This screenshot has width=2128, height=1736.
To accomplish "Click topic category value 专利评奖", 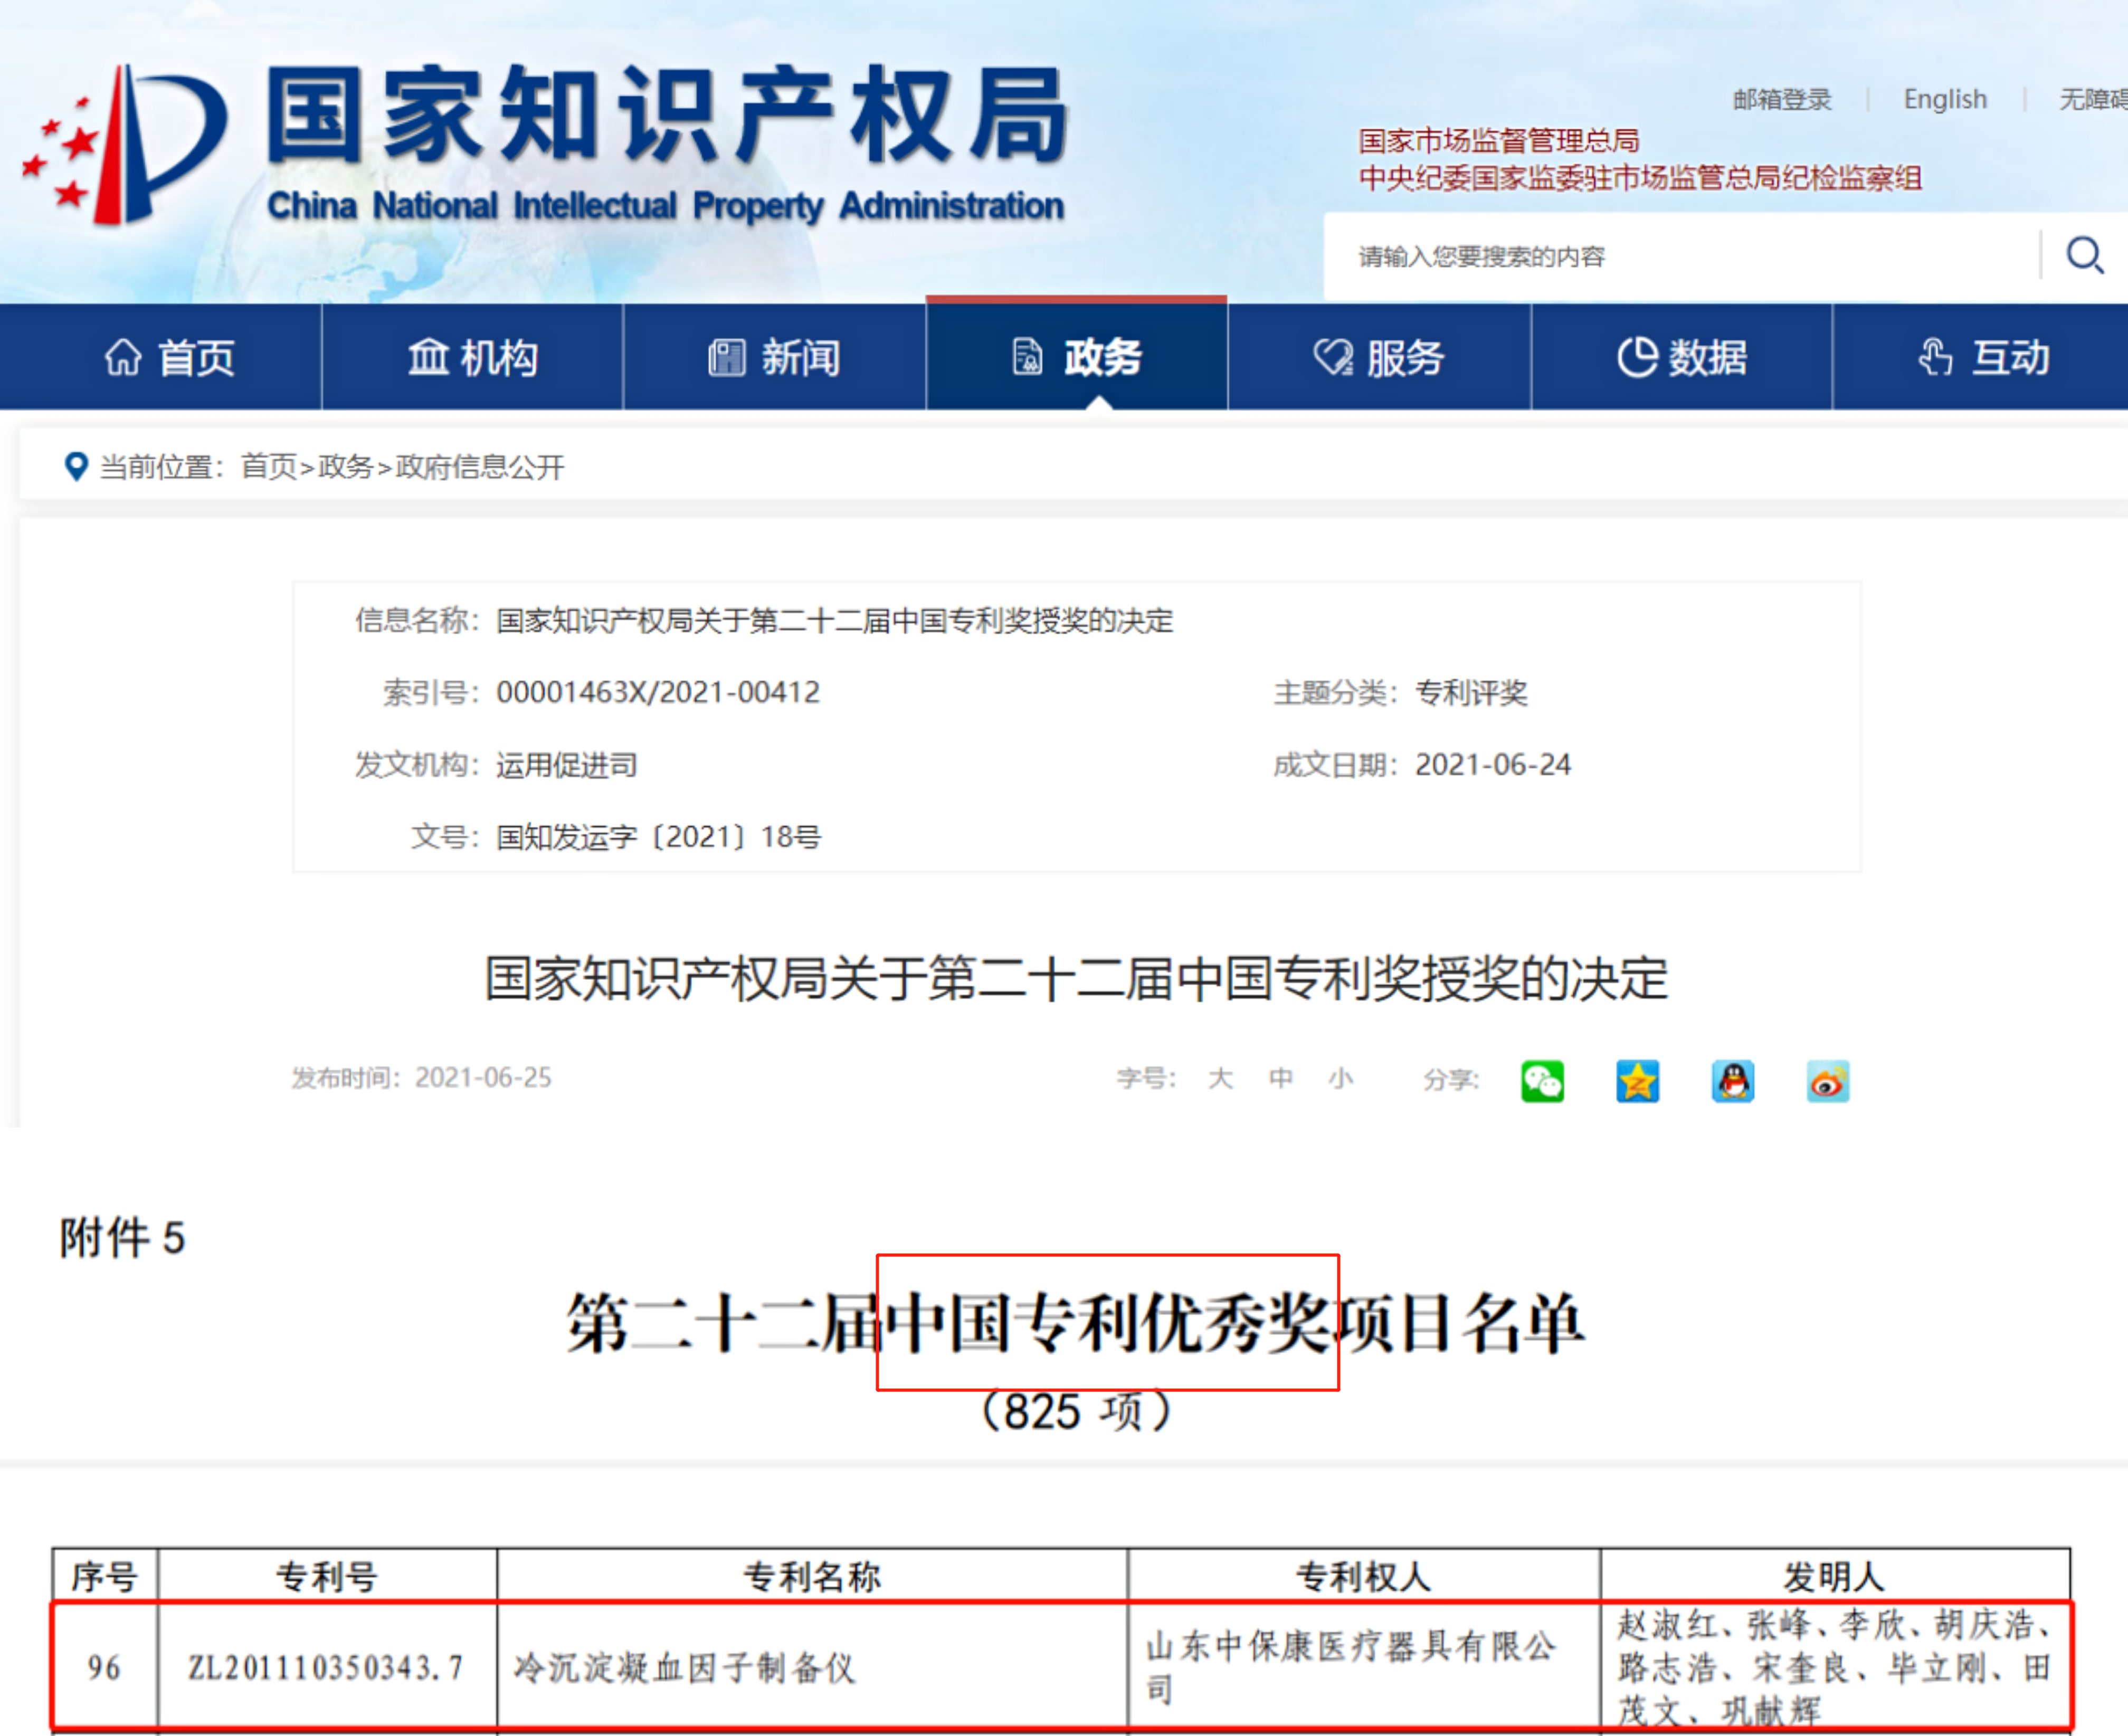I will click(1471, 692).
